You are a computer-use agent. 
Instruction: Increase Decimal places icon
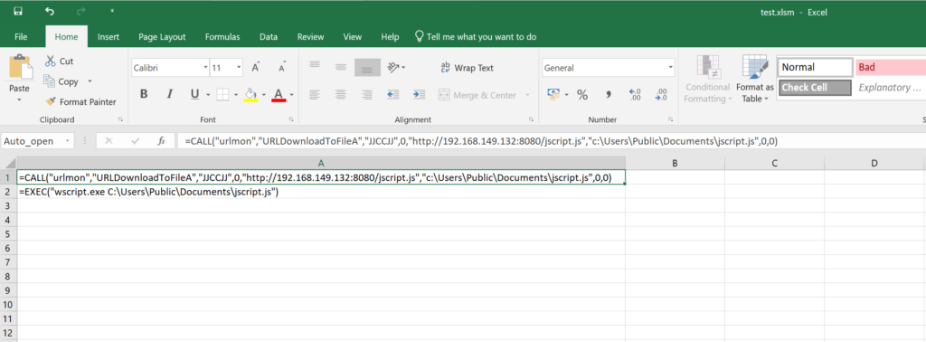636,94
